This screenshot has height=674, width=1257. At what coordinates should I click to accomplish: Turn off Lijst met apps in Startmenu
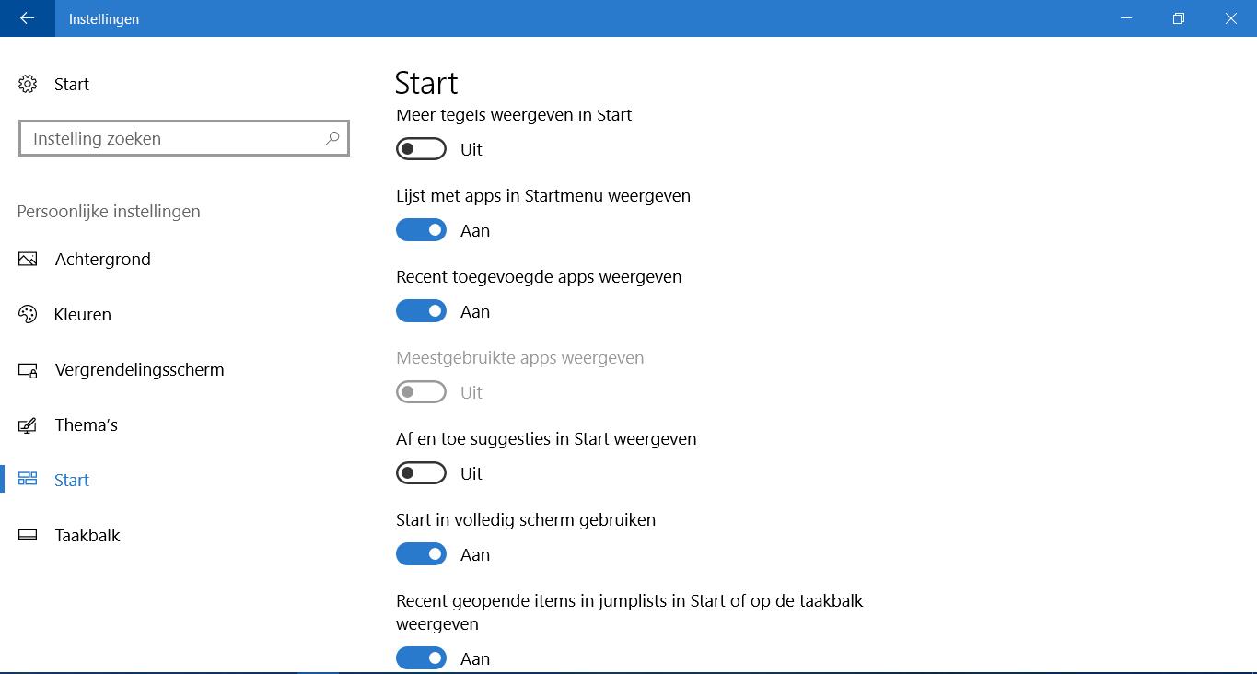coord(421,230)
